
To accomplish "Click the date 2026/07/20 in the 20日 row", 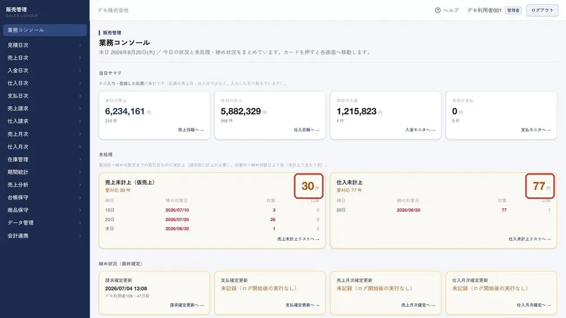I will tap(177, 219).
